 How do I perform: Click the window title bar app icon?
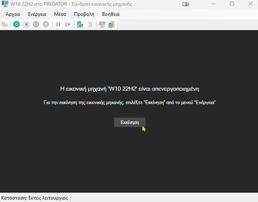coord(5,4)
